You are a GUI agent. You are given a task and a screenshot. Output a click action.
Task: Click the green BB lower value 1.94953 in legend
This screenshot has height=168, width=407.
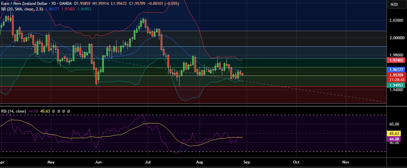tap(84, 9)
